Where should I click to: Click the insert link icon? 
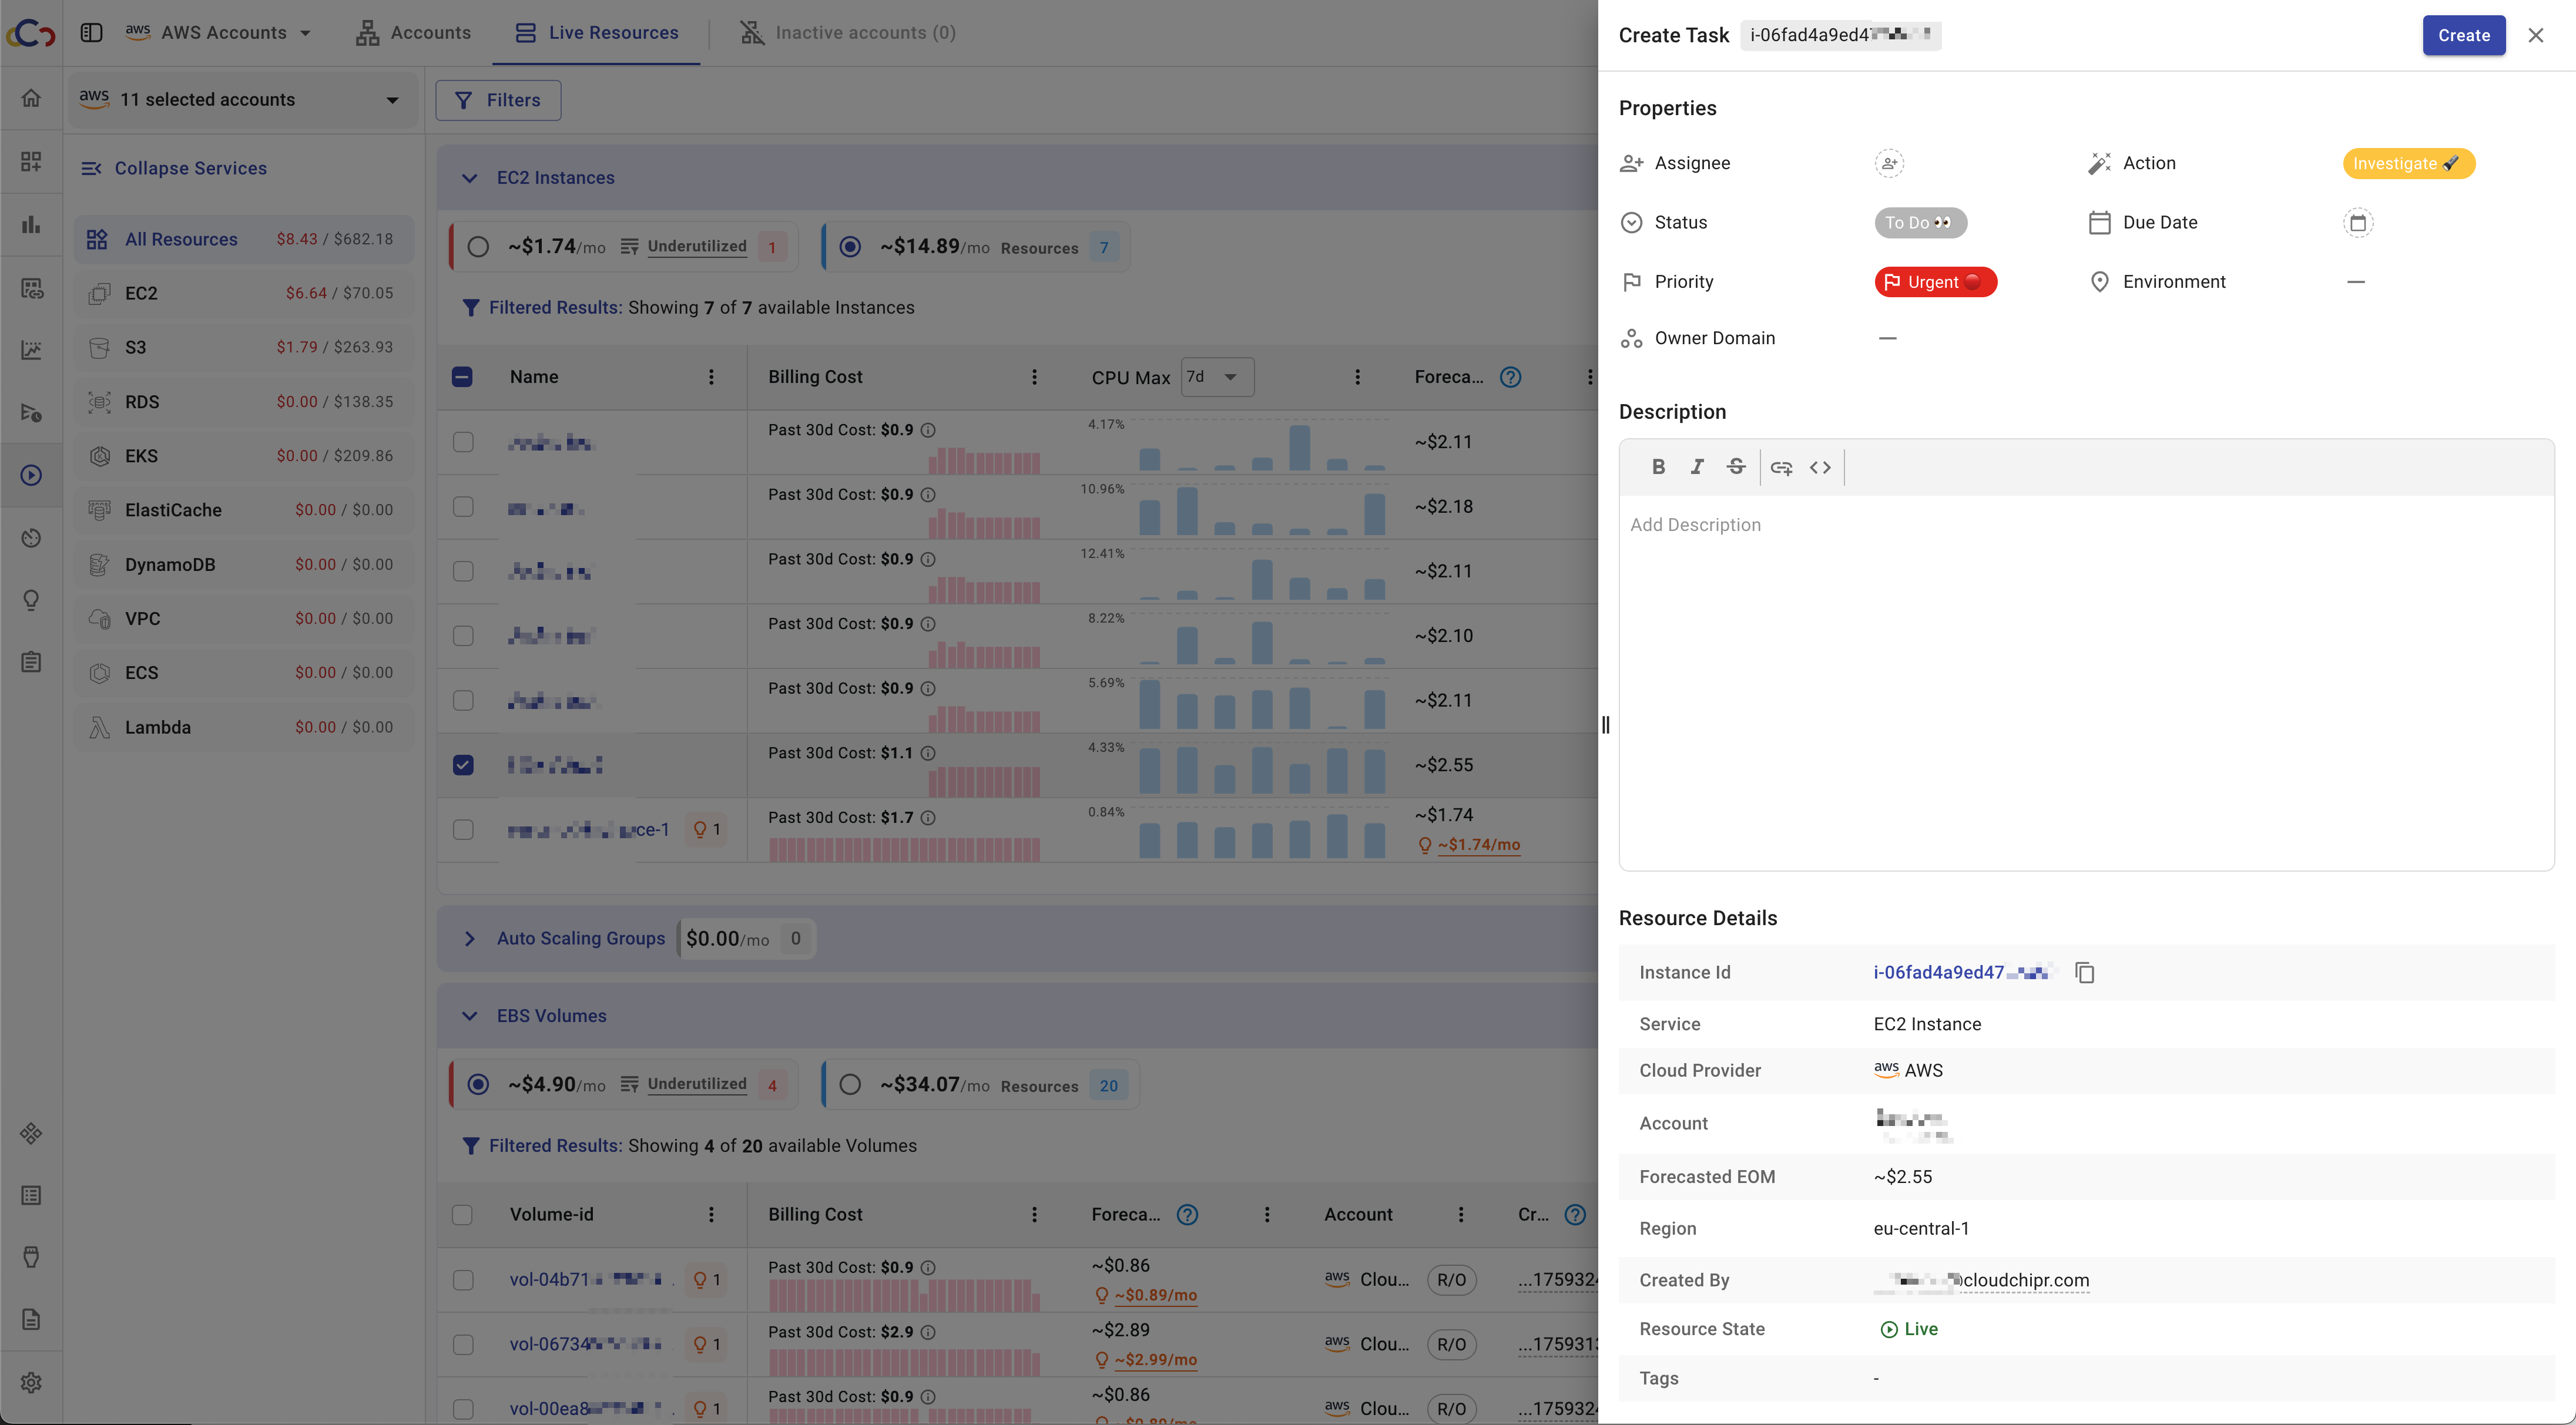[x=1781, y=467]
